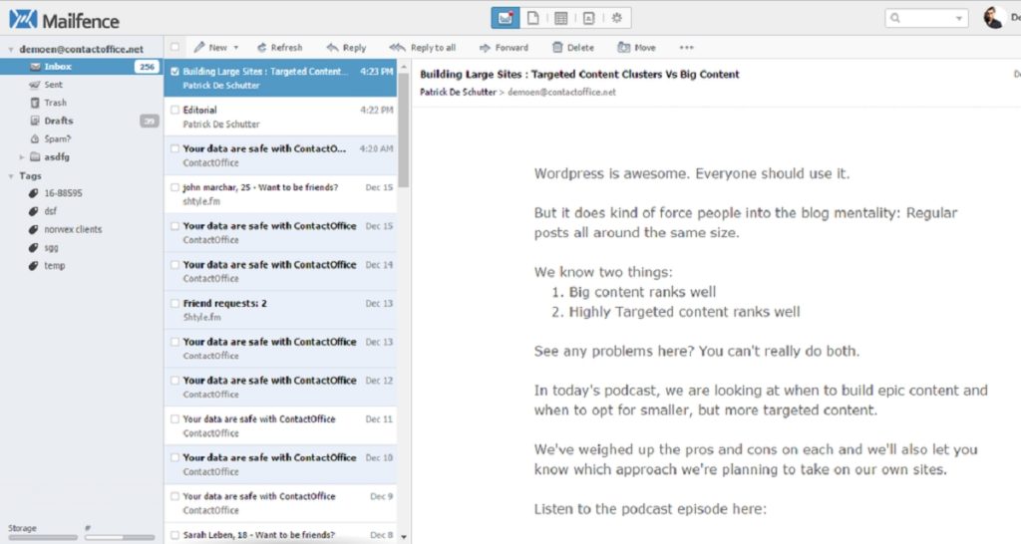1021x544 pixels.
Task: Click Reply to all button
Action: point(423,47)
